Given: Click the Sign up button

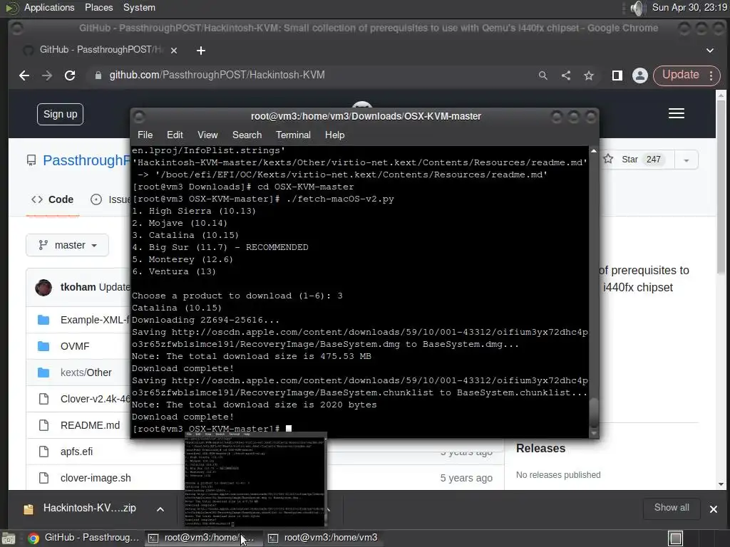Looking at the screenshot, I should tap(60, 114).
